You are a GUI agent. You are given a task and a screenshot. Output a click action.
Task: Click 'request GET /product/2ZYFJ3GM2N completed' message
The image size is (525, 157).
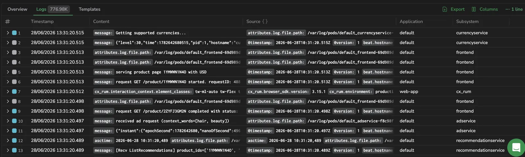click(x=177, y=111)
